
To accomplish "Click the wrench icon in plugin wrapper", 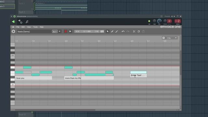I will click(x=27, y=22).
